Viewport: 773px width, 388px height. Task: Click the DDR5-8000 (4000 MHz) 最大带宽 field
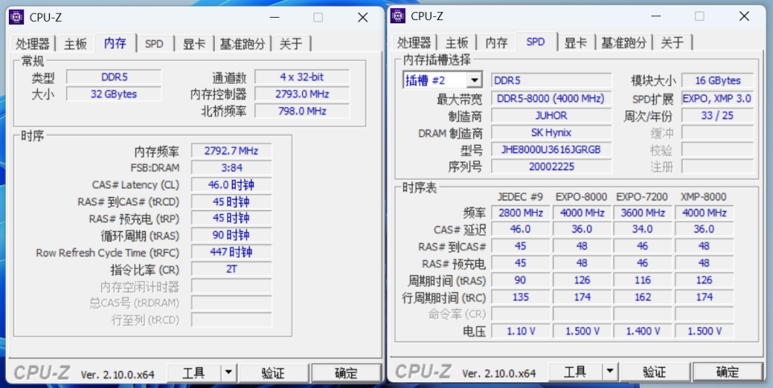[551, 98]
